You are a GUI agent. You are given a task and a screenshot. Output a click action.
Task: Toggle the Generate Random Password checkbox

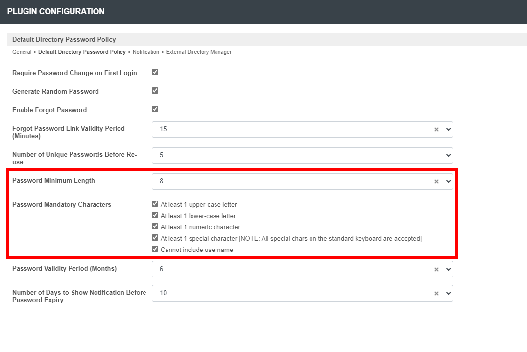[155, 91]
